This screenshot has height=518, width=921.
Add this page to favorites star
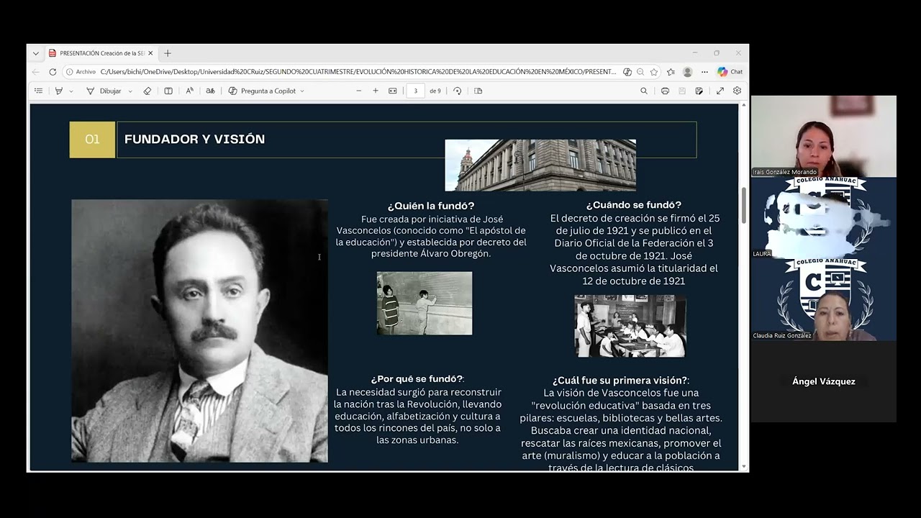654,72
